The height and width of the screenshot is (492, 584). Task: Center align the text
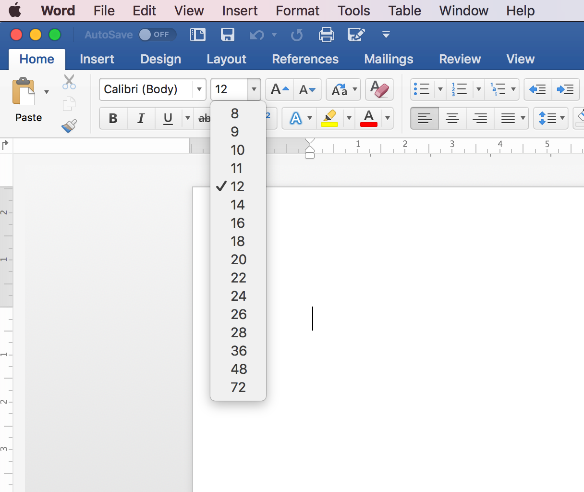tap(452, 118)
